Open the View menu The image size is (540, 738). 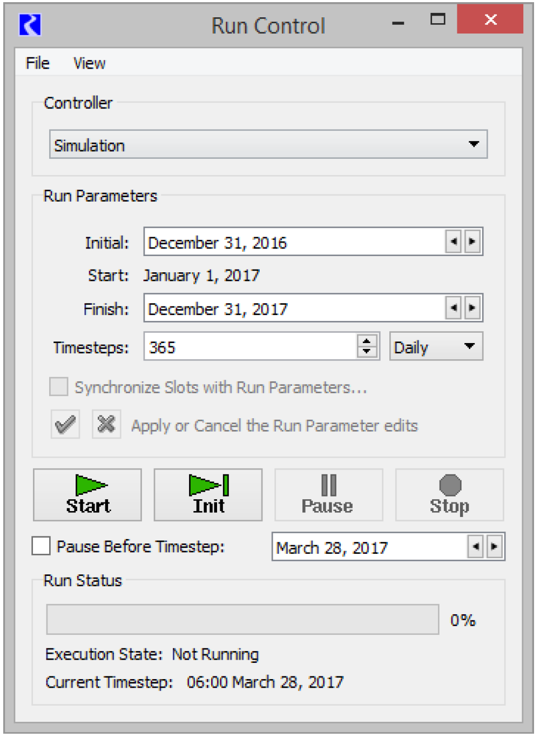tap(89, 63)
